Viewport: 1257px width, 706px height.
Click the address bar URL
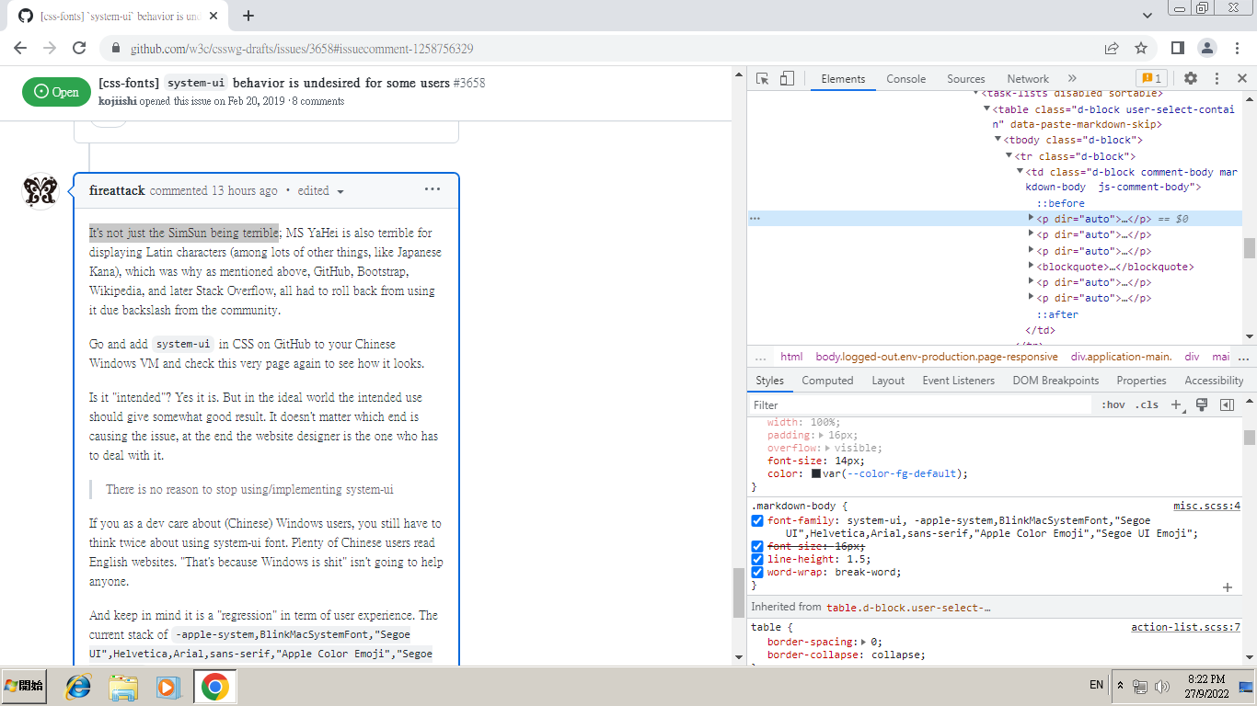pyautogui.click(x=302, y=49)
